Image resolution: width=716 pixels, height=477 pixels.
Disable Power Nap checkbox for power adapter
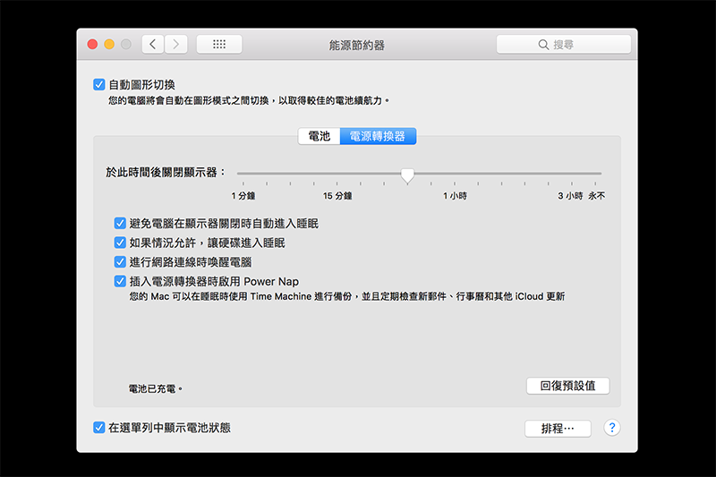[120, 281]
